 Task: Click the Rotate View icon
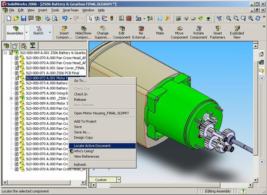pyautogui.click(x=258, y=18)
